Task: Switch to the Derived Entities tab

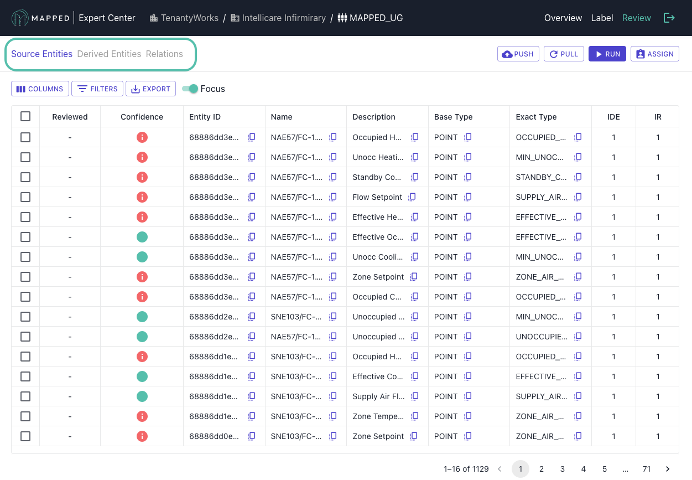Action: click(109, 54)
